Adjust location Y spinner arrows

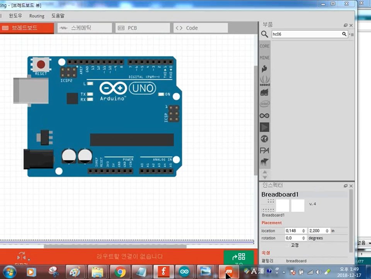point(327,231)
